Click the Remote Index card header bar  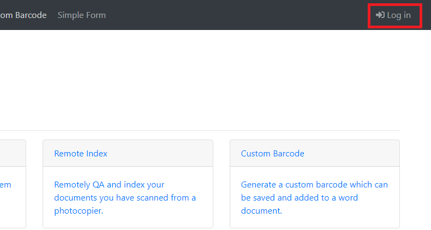(164, 154)
